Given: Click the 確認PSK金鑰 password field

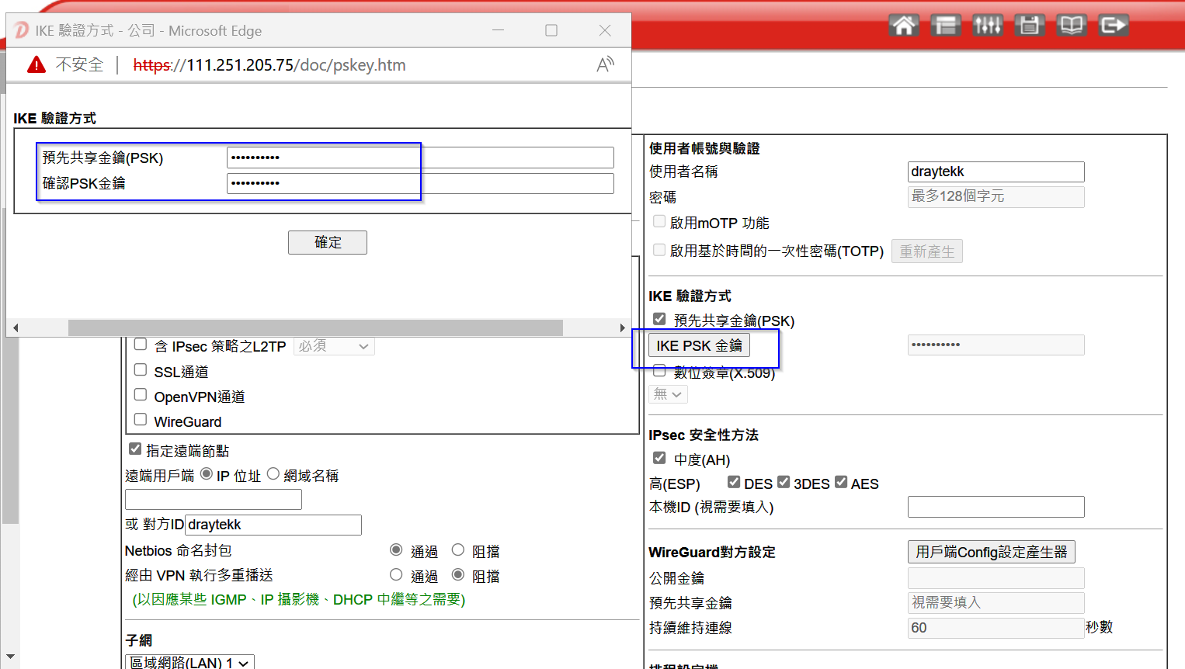Looking at the screenshot, I should [x=419, y=183].
